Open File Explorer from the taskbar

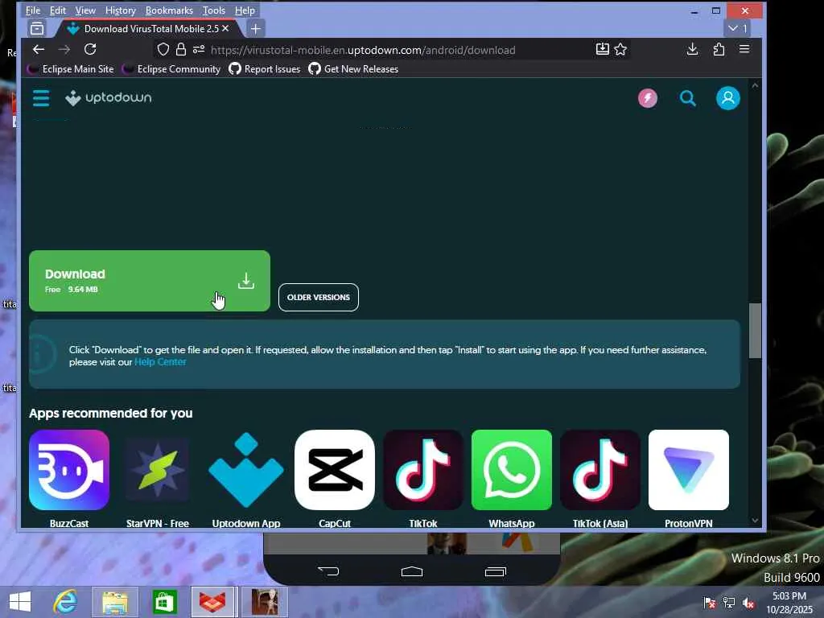pos(115,602)
